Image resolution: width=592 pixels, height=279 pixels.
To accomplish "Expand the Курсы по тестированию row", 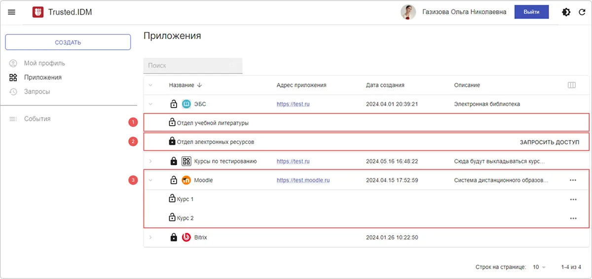I will [x=150, y=161].
